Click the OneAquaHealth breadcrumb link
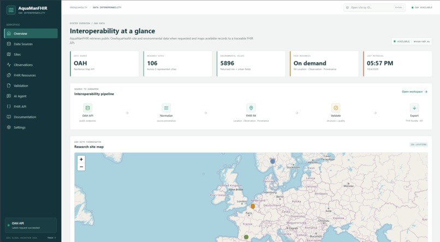 point(79,8)
